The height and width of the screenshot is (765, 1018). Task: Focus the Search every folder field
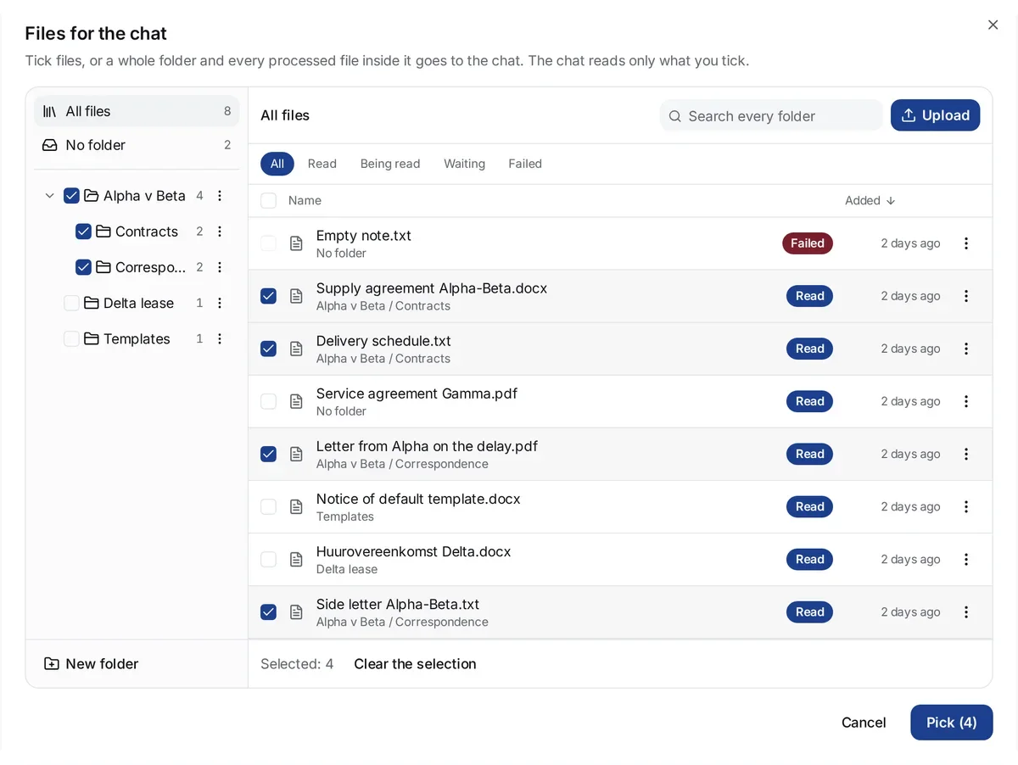click(771, 116)
